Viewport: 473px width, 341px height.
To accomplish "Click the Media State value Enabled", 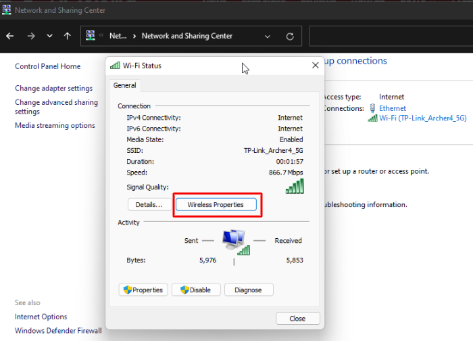I will pos(291,139).
